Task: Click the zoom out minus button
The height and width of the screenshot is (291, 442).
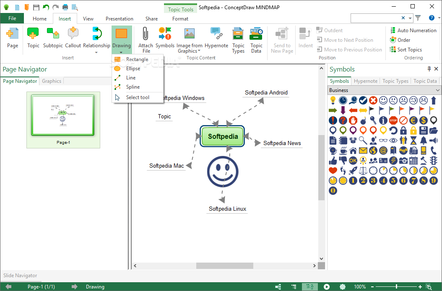Action: coord(372,287)
